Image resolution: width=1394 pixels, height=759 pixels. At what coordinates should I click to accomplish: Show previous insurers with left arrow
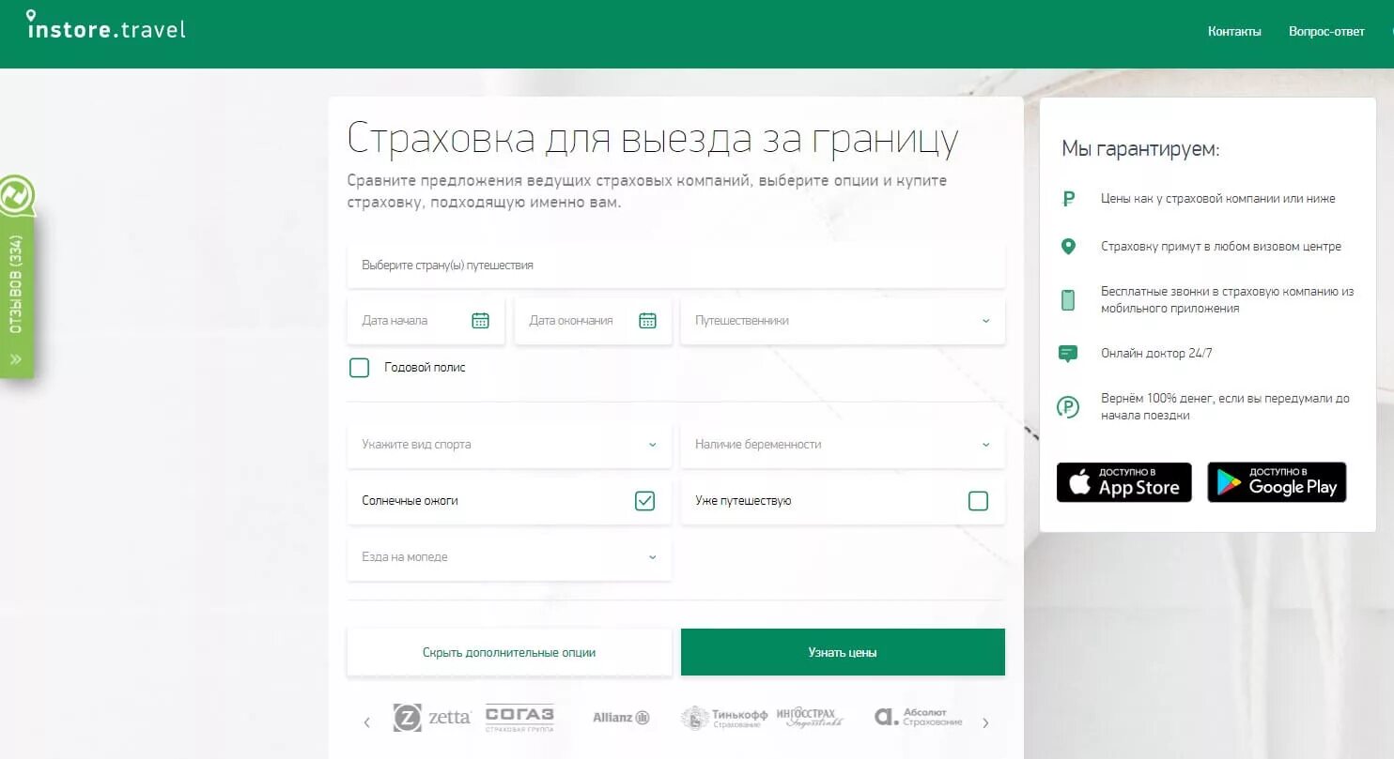coord(367,722)
